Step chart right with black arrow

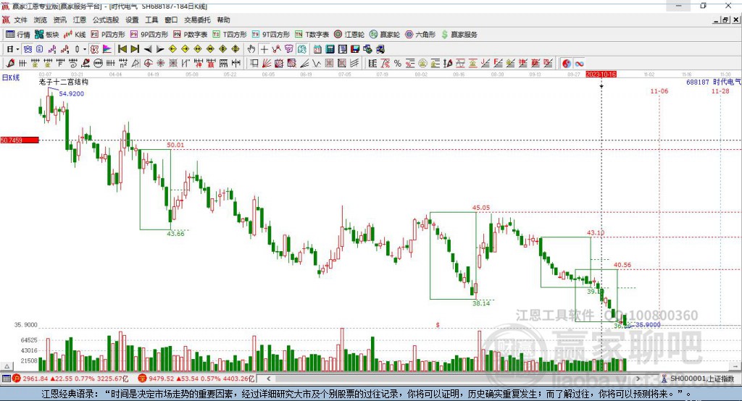click(x=160, y=49)
